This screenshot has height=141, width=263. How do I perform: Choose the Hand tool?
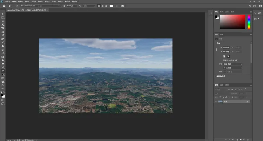coord(3,82)
